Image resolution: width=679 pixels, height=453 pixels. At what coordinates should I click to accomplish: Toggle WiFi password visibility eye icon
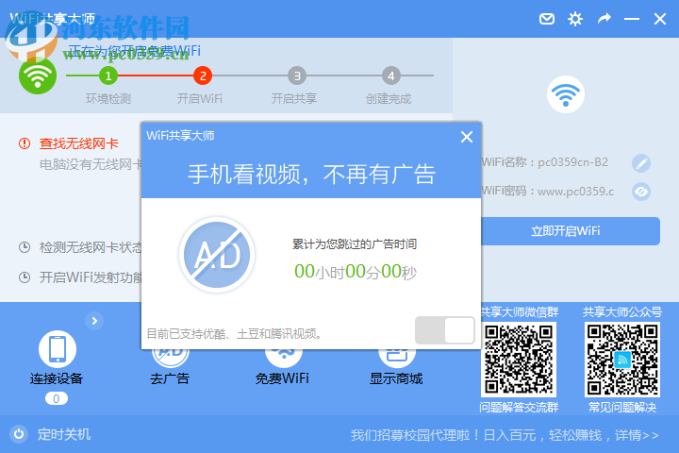point(641,192)
